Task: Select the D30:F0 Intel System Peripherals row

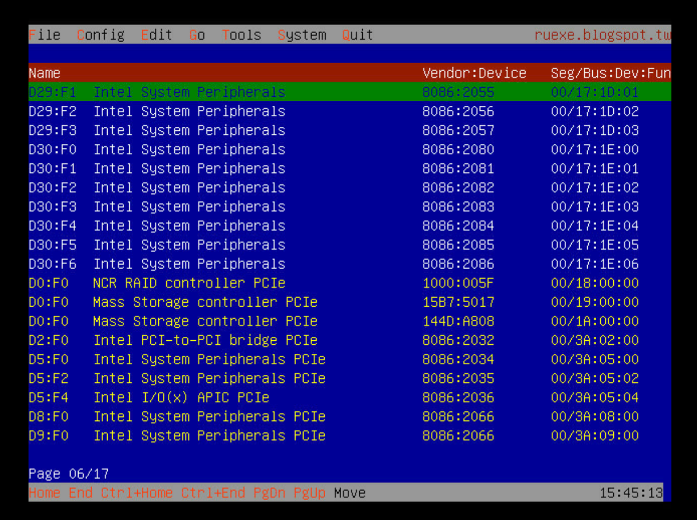Action: tap(350, 149)
